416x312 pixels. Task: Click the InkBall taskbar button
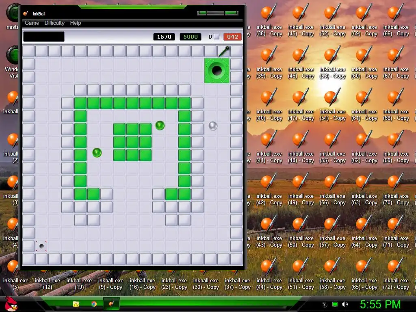click(x=111, y=304)
